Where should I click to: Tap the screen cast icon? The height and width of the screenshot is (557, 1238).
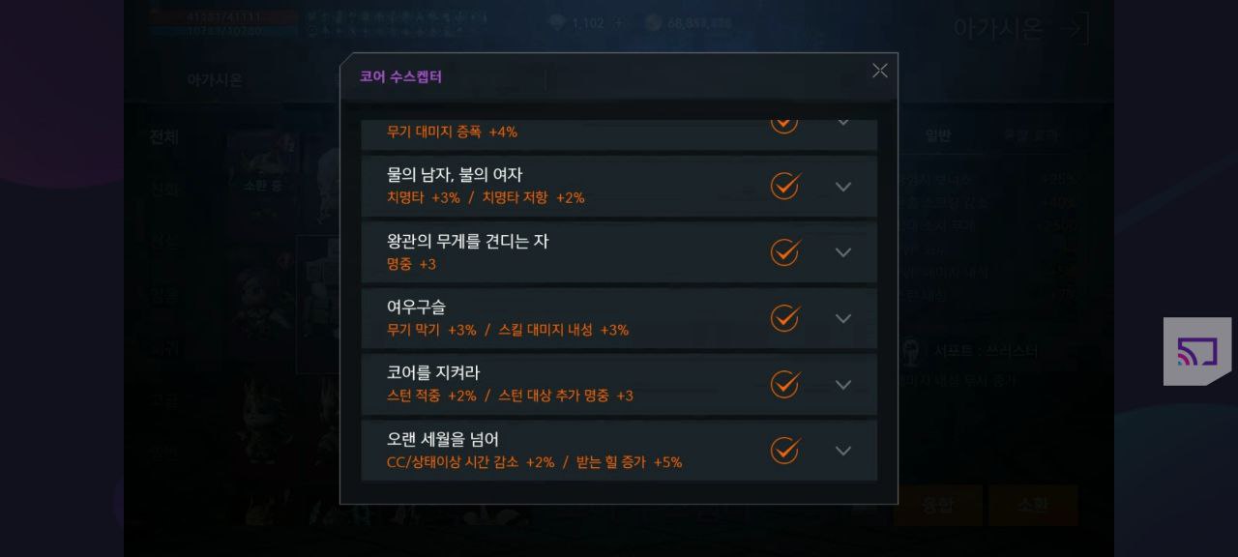(x=1196, y=351)
